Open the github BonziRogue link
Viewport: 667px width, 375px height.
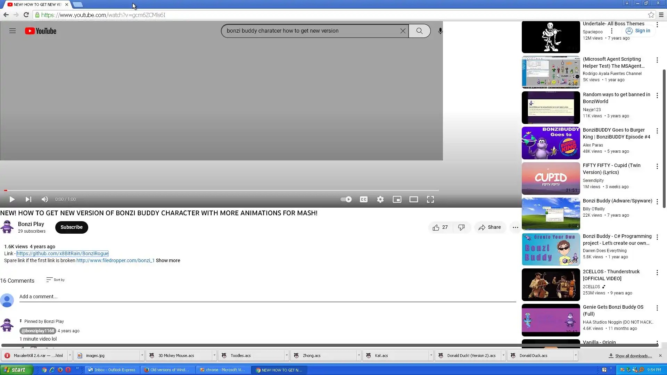pyautogui.click(x=63, y=253)
